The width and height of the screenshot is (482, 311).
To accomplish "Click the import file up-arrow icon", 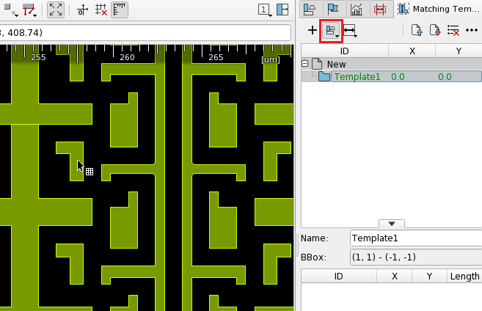I will click(x=417, y=30).
